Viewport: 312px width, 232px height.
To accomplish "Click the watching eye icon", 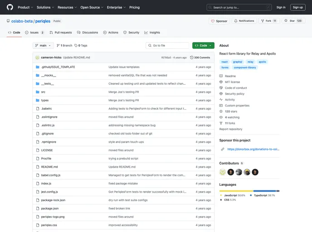I will tap(221, 117).
